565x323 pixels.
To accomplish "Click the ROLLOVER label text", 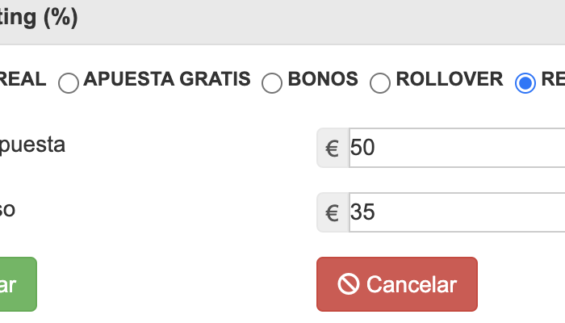I will coord(450,79).
